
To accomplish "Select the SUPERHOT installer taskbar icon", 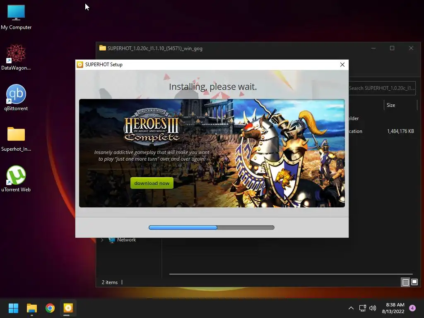I will click(68, 308).
